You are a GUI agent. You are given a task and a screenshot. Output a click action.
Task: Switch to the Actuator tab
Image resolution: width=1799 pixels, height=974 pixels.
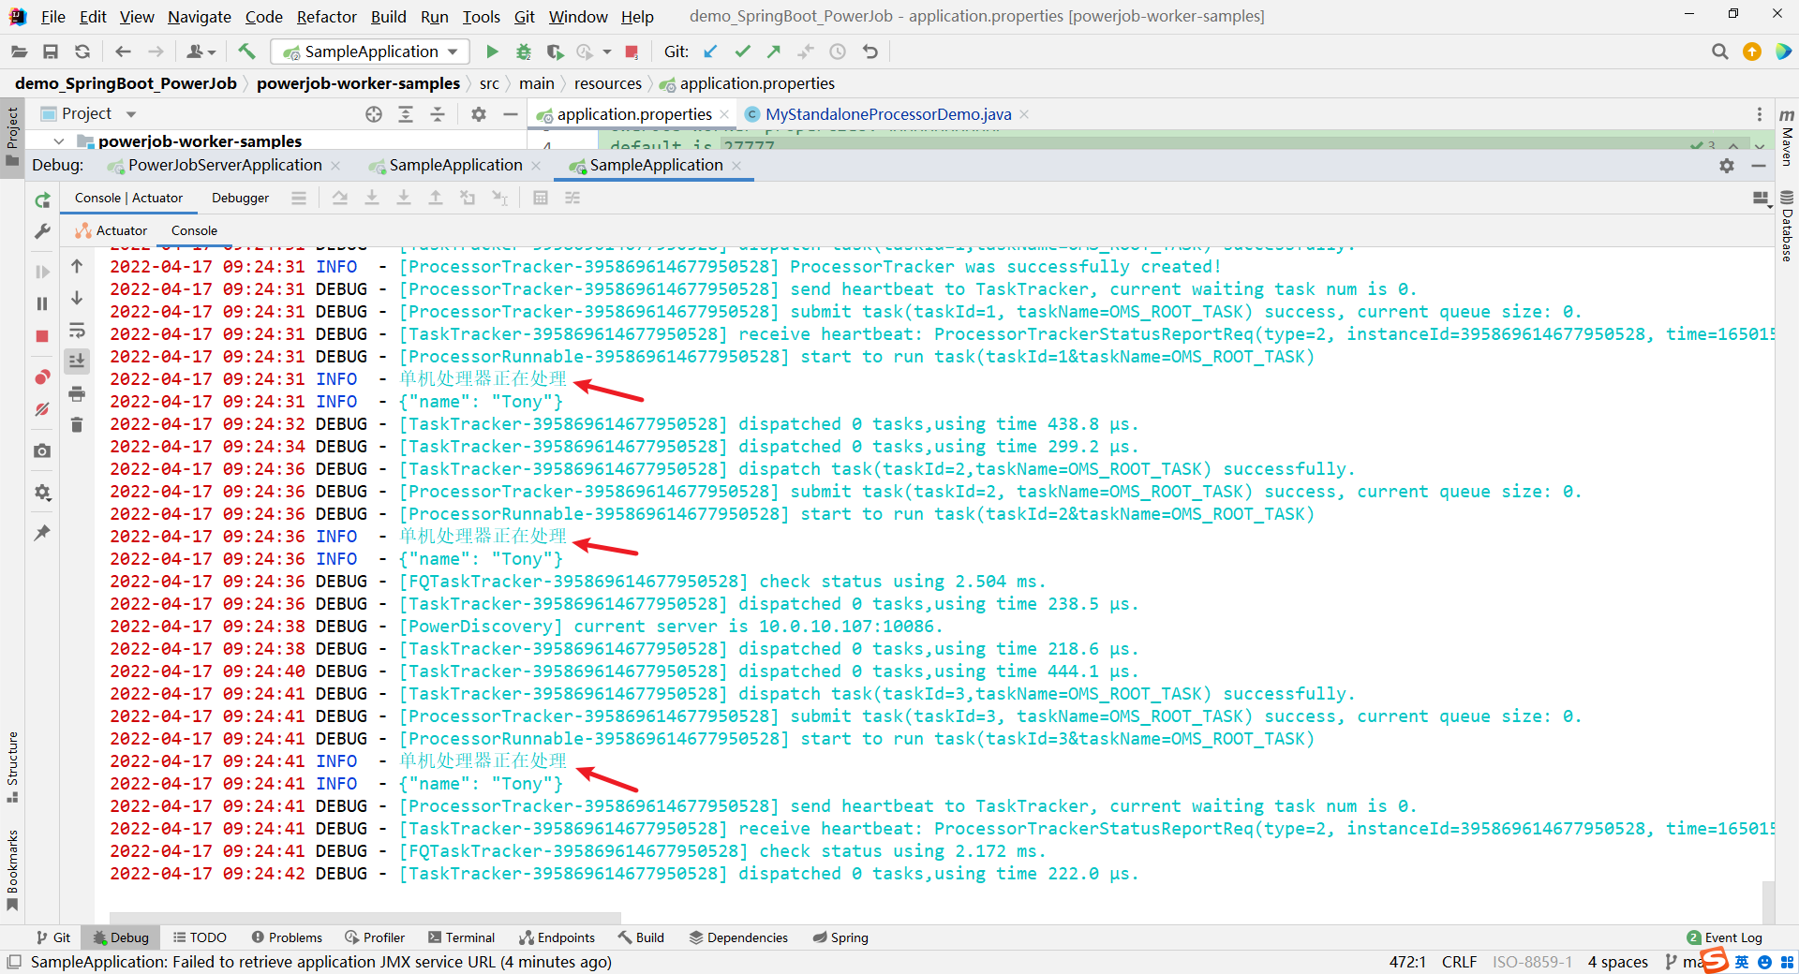112,230
